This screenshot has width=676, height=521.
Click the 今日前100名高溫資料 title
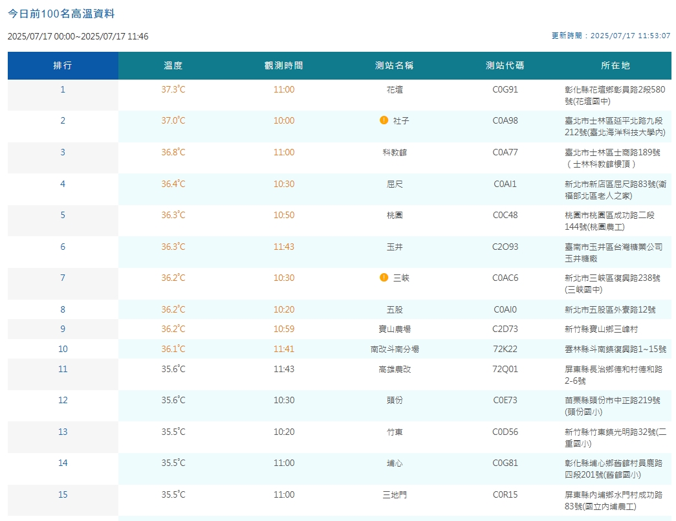(x=61, y=14)
